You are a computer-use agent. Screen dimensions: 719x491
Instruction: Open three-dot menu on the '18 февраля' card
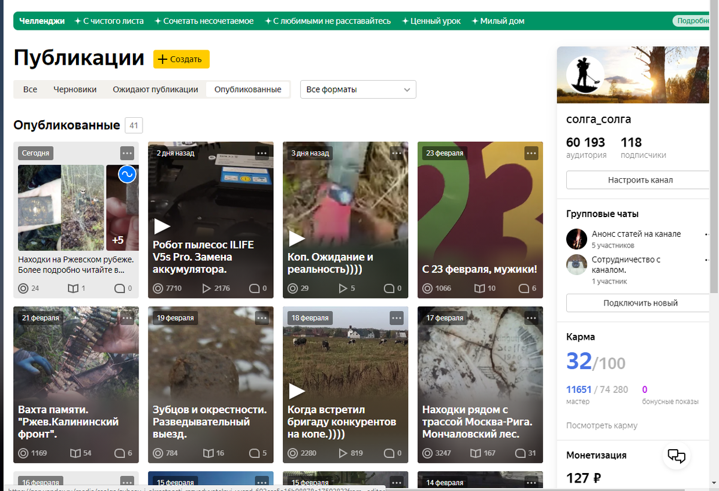pyautogui.click(x=397, y=318)
